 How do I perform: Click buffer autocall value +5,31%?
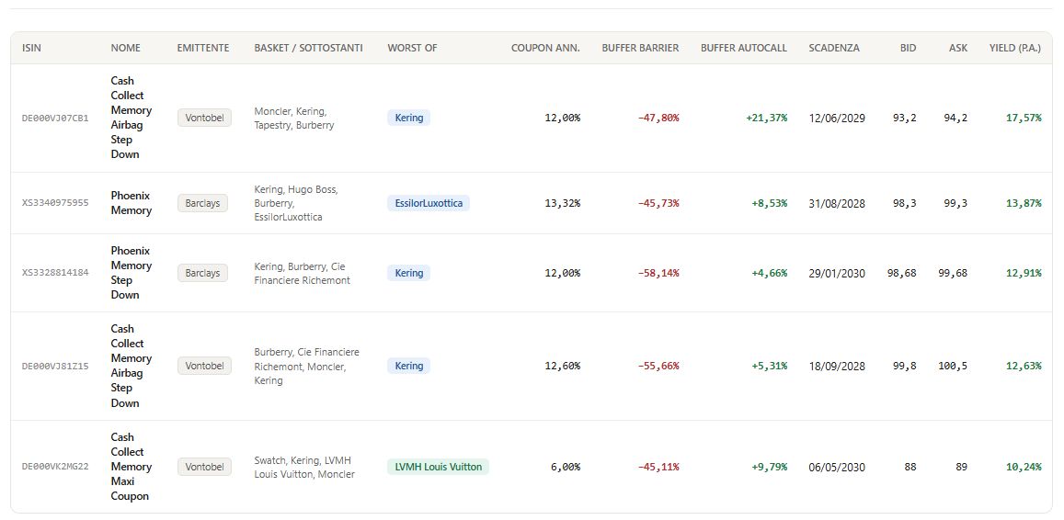[x=770, y=366]
